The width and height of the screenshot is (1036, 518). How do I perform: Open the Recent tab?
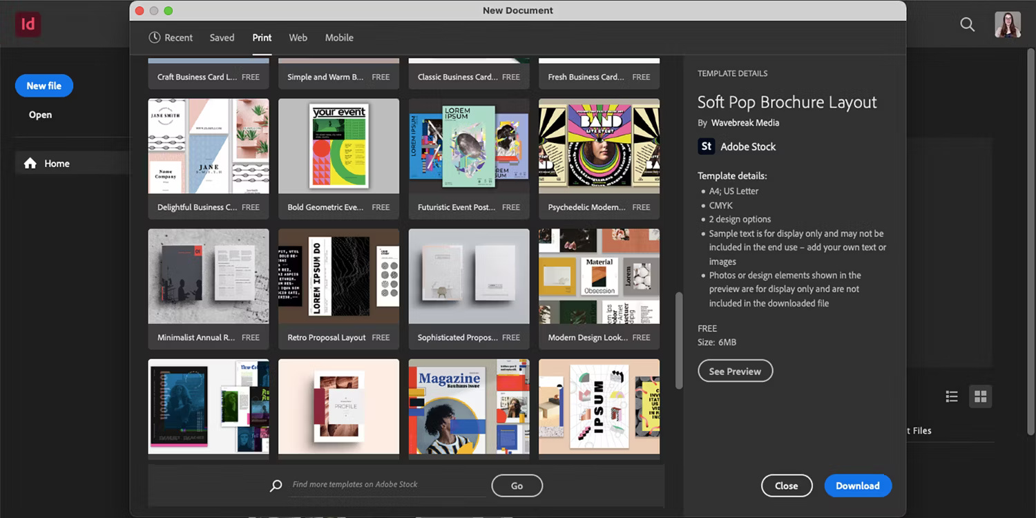click(x=171, y=38)
